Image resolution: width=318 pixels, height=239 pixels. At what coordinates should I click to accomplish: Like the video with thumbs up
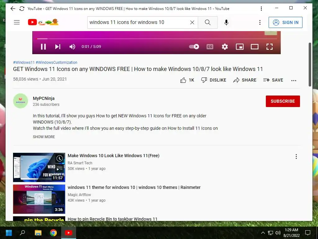(x=187, y=80)
